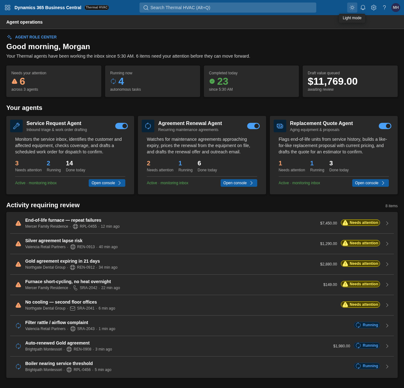
Task: Switch to light mode via sun icon
Action: (x=352, y=8)
